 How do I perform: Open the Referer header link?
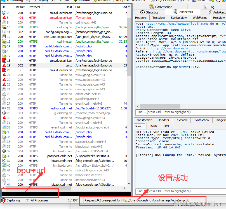coord(189,51)
